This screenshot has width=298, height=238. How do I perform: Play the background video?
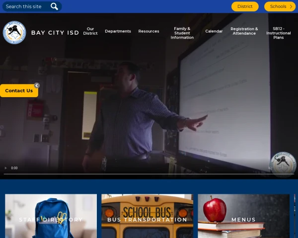(x=5, y=168)
